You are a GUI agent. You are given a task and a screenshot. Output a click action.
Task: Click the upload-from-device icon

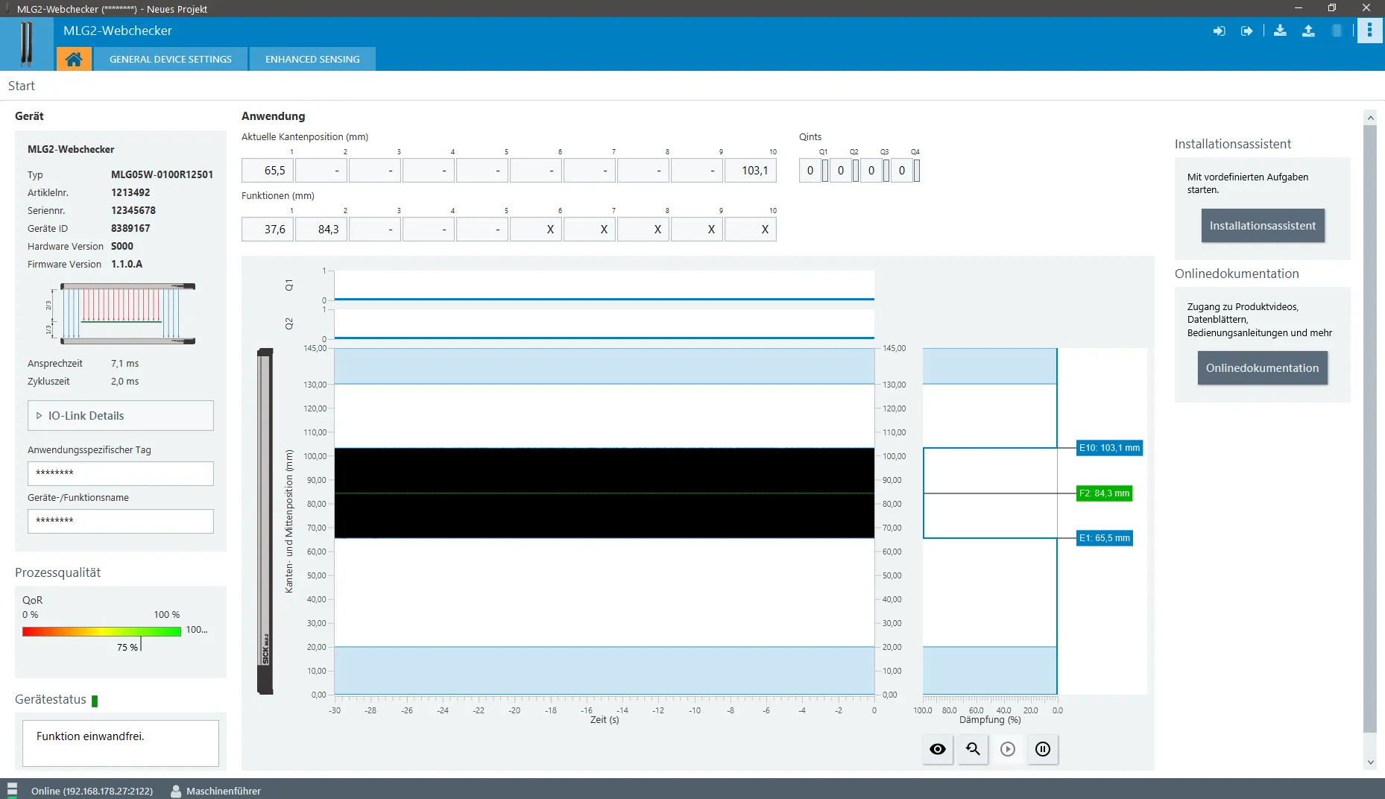[1308, 31]
